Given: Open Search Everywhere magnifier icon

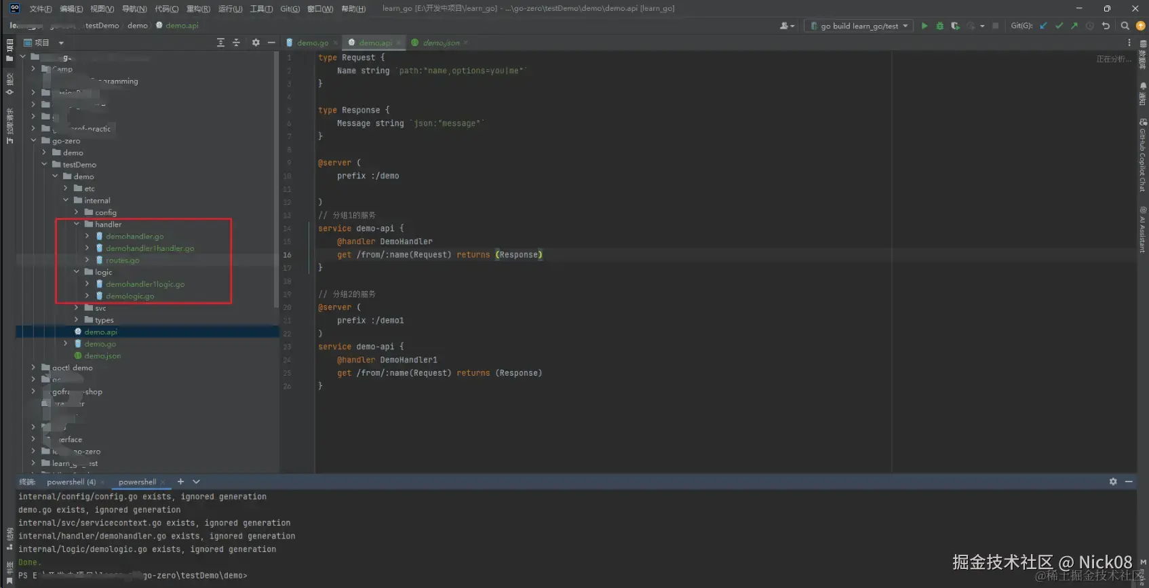Looking at the screenshot, I should pyautogui.click(x=1125, y=26).
